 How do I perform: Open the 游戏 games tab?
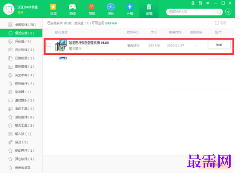tap(73, 9)
